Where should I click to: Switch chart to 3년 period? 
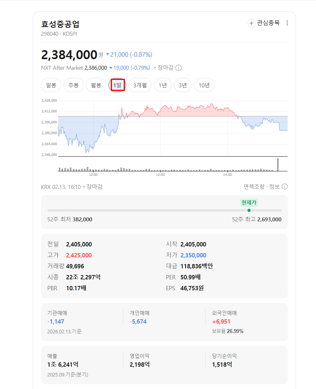(182, 85)
